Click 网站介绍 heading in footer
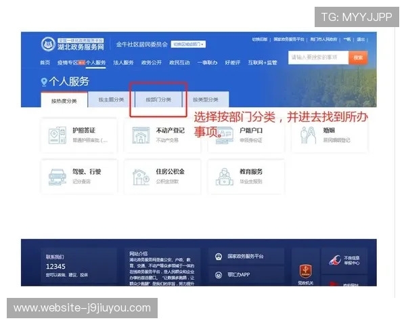 [x=139, y=254]
